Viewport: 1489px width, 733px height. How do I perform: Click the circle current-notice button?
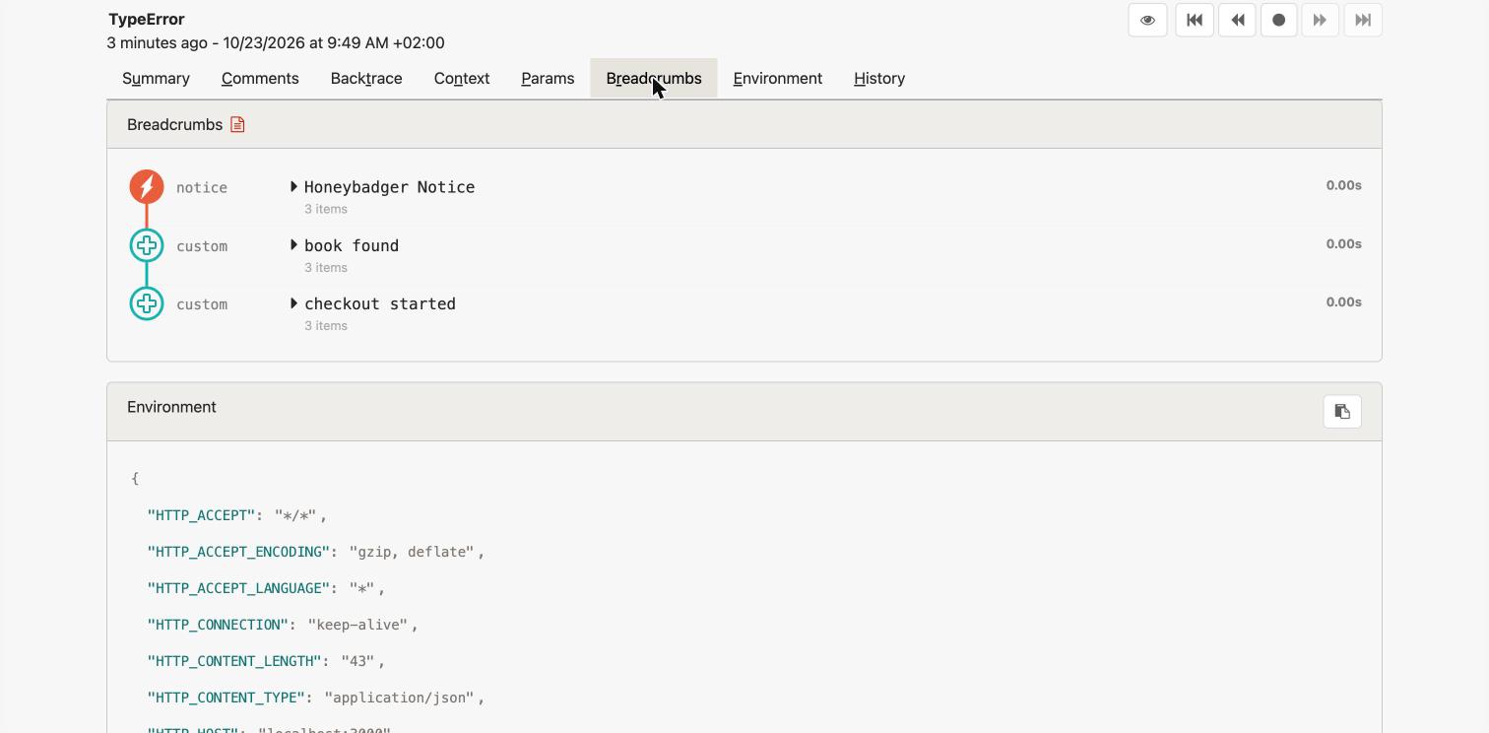pyautogui.click(x=1278, y=20)
